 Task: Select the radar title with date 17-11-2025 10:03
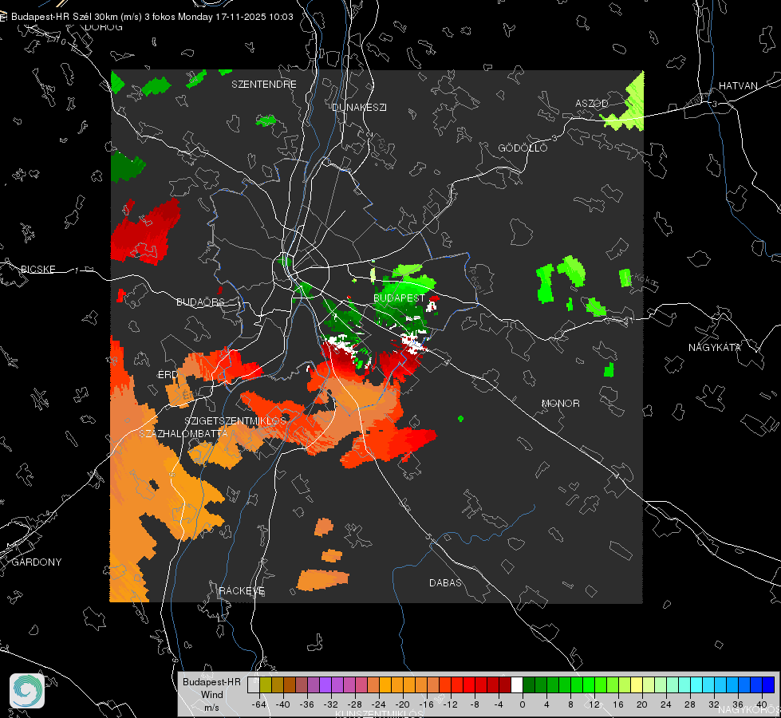tap(152, 17)
